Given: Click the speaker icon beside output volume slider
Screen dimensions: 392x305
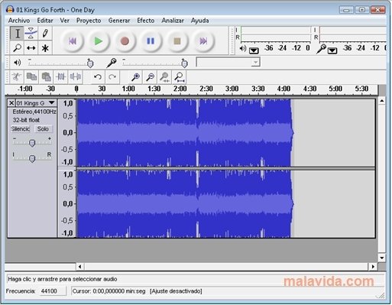Looking at the screenshot, I should tap(17, 63).
